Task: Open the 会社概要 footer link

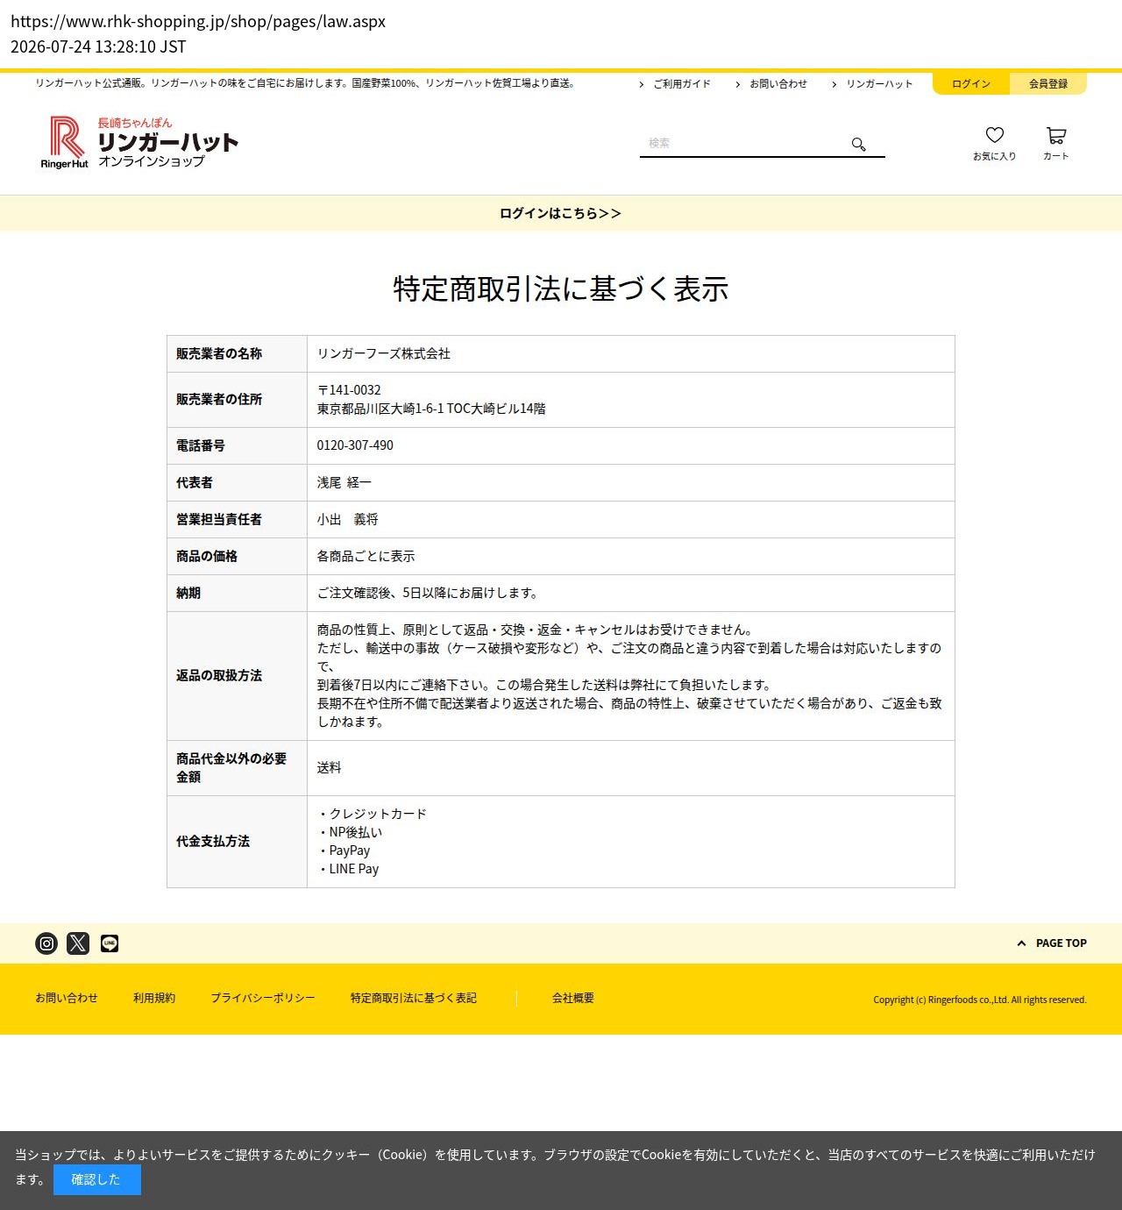Action: (573, 998)
